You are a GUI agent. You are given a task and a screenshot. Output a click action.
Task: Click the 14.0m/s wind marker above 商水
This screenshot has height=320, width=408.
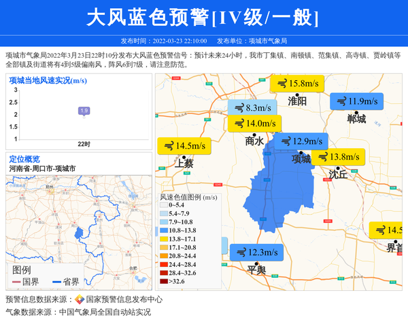(255, 124)
